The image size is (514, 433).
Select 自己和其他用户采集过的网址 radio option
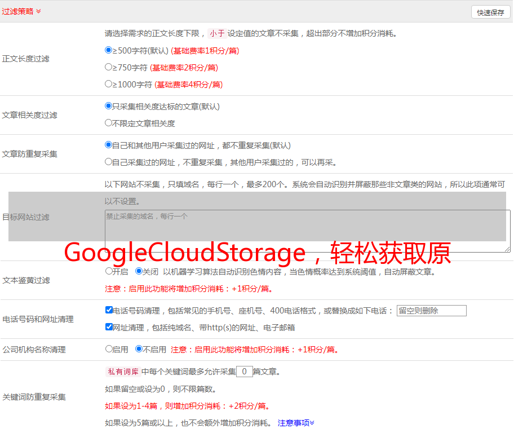(x=109, y=145)
